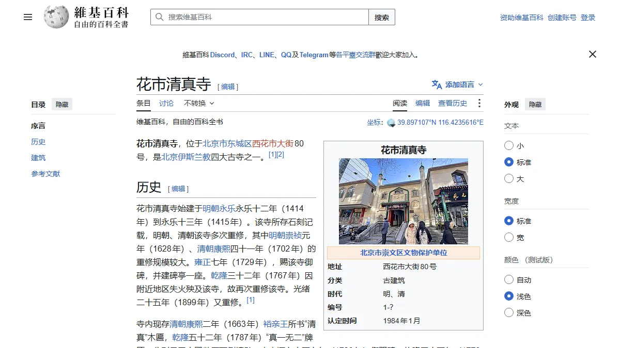Select automatic color mode
The width and height of the screenshot is (620, 348).
click(509, 280)
